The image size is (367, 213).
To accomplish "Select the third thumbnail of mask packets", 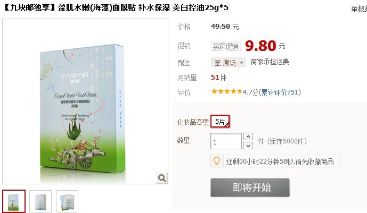I will click(67, 201).
